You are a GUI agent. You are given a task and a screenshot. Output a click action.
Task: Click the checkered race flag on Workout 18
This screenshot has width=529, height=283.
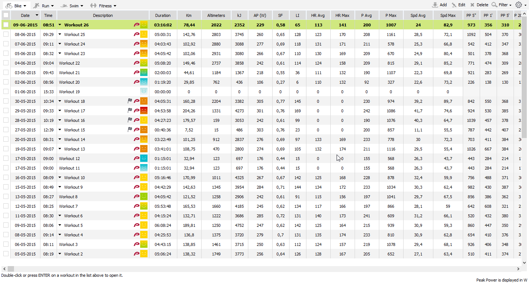[130, 101]
